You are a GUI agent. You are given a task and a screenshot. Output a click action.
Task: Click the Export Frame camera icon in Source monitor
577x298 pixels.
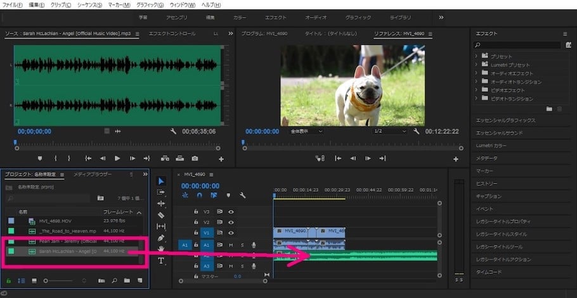tap(195, 158)
